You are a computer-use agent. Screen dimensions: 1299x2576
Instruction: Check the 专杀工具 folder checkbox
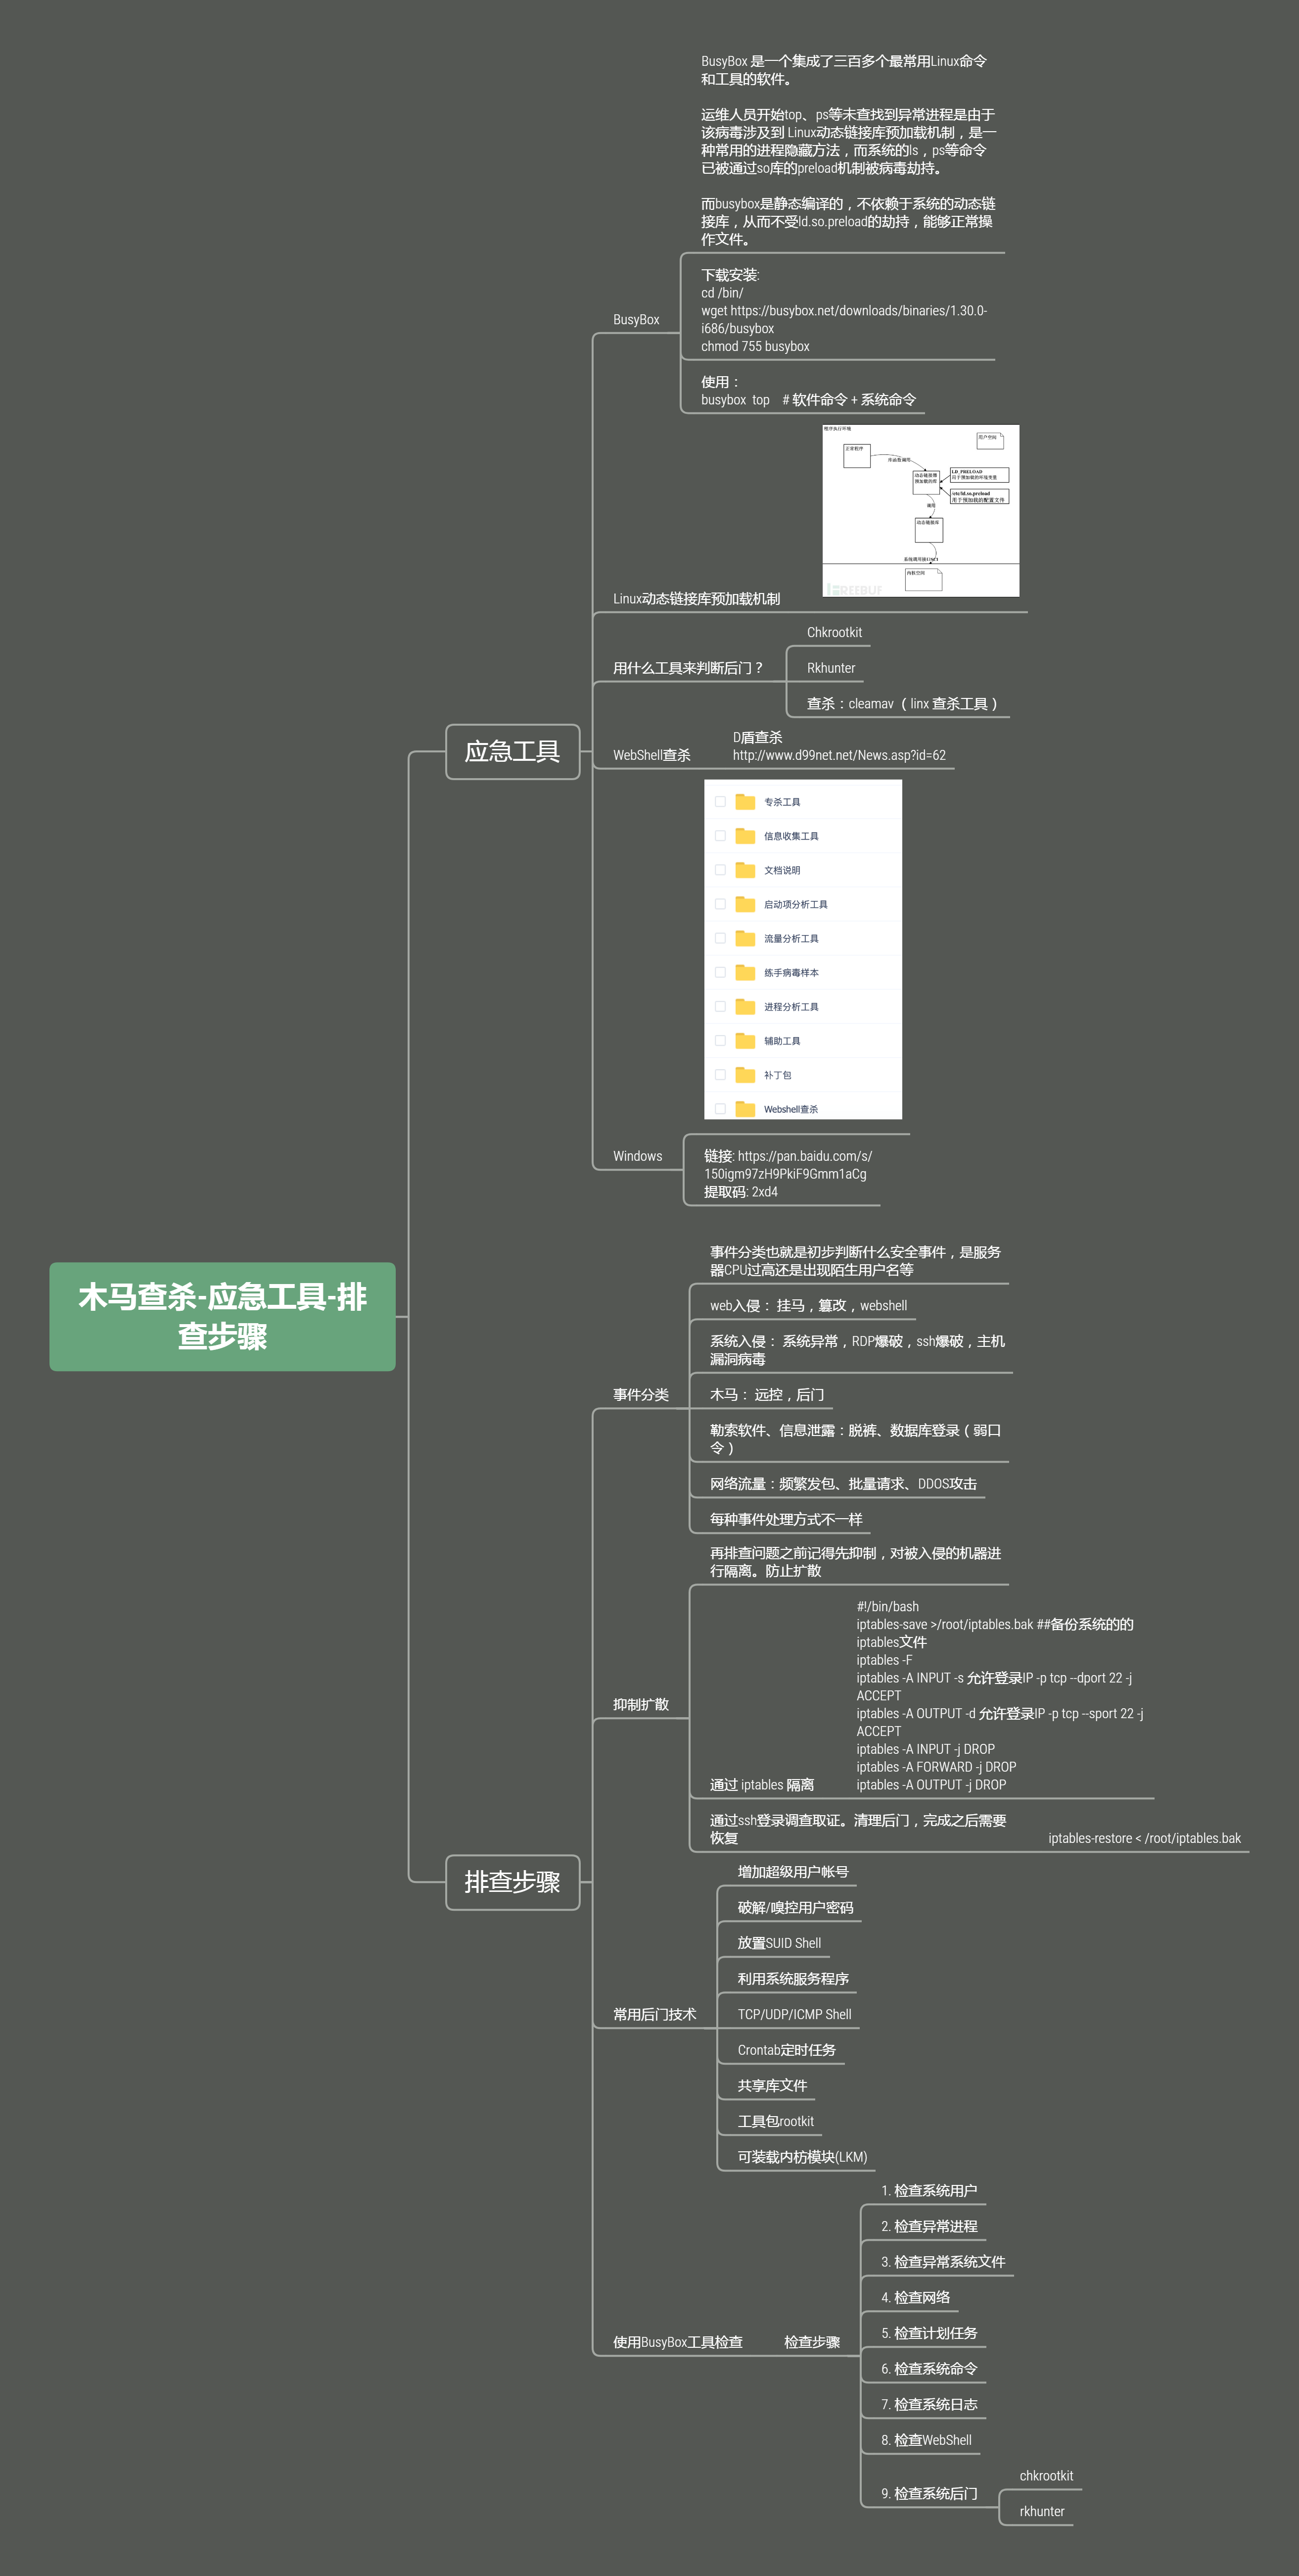[x=720, y=802]
